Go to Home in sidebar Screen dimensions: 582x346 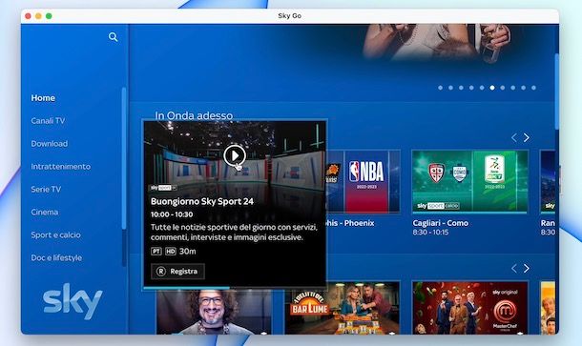43,98
